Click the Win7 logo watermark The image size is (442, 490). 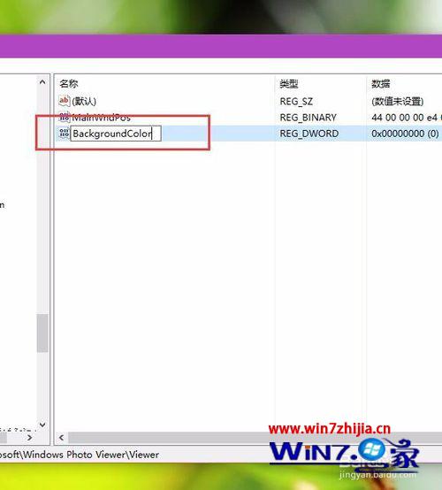click(344, 453)
